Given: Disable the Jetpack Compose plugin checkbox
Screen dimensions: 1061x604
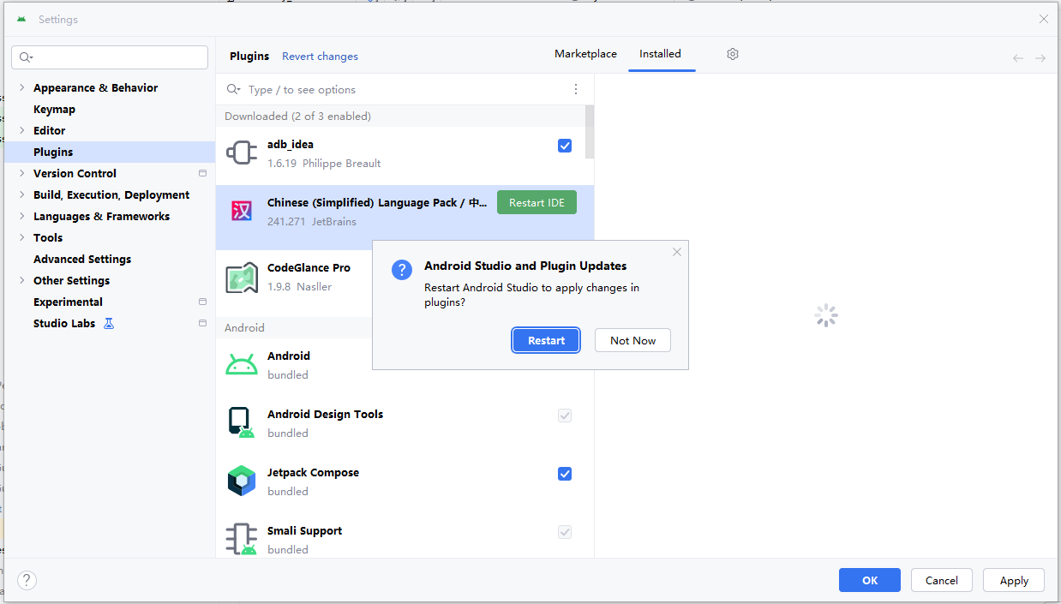Looking at the screenshot, I should coord(565,474).
